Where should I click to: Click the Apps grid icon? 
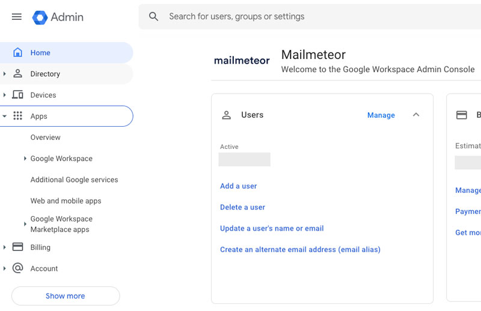(17, 116)
